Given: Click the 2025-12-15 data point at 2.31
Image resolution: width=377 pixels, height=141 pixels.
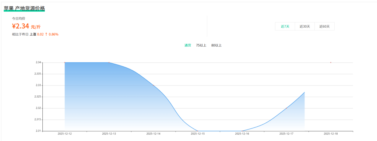Looking at the screenshot, I should click(198, 131).
